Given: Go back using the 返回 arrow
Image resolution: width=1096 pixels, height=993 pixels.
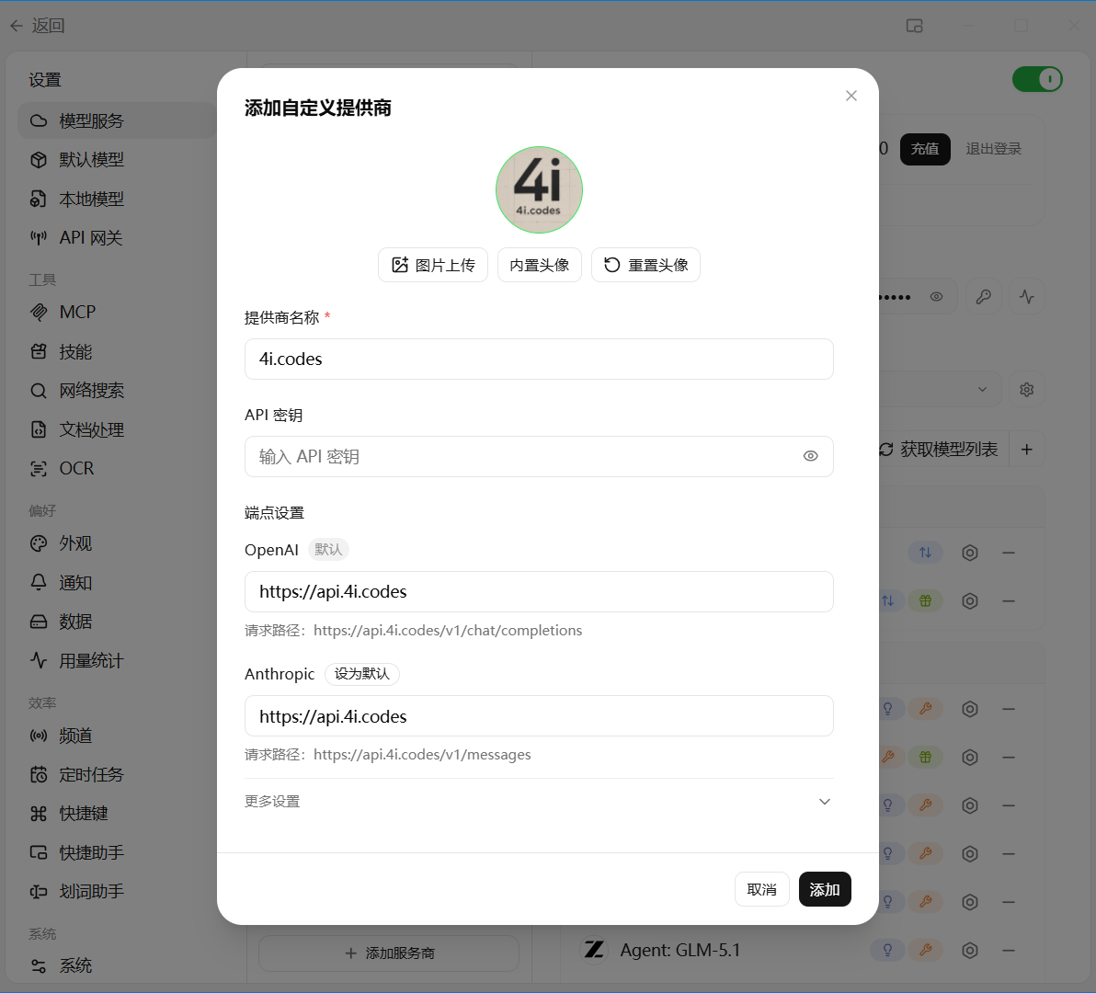Looking at the screenshot, I should click(x=38, y=26).
